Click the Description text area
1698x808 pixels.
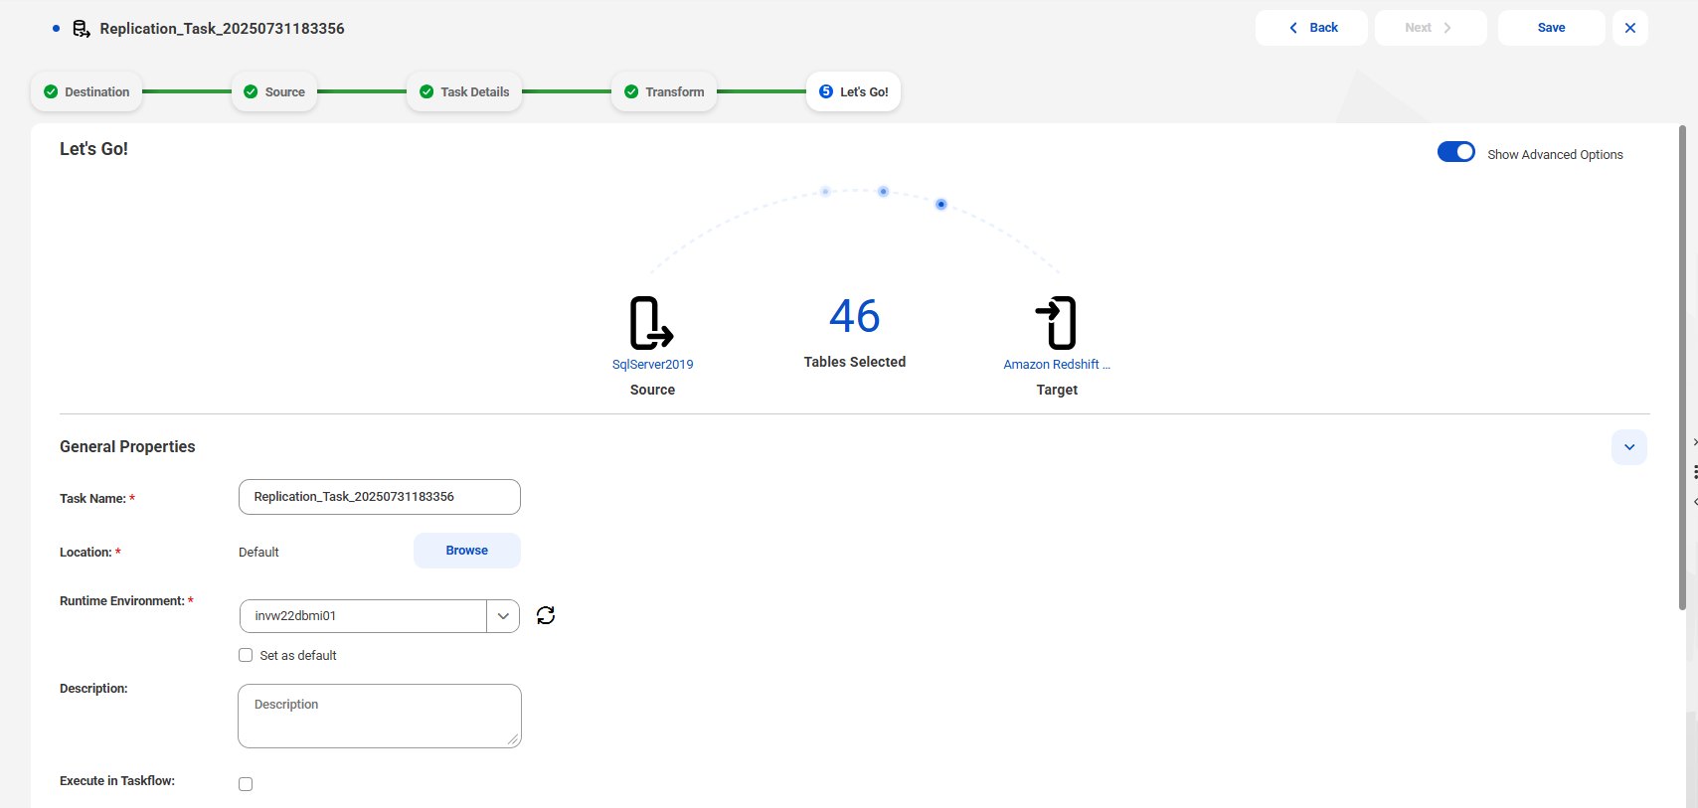(x=380, y=716)
